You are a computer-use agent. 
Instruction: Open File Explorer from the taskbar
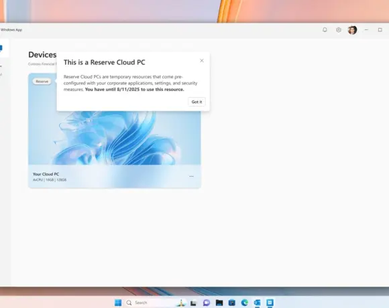click(219, 303)
